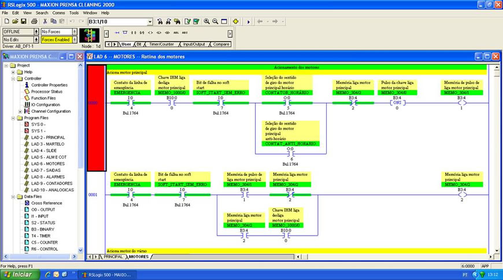Expand the Channel Configuration node
This screenshot has width=503, height=280.
pyautogui.click(x=20, y=112)
